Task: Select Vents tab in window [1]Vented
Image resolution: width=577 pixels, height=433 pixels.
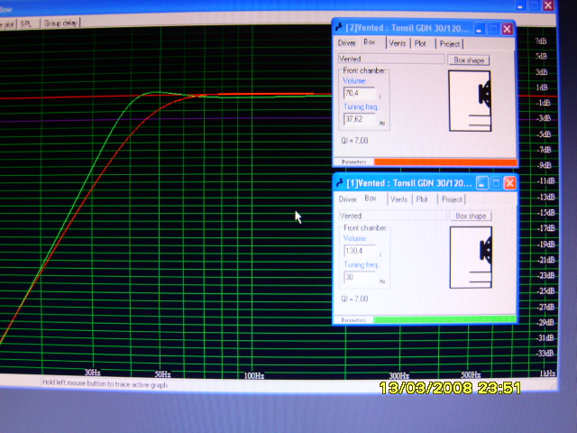Action: point(398,199)
